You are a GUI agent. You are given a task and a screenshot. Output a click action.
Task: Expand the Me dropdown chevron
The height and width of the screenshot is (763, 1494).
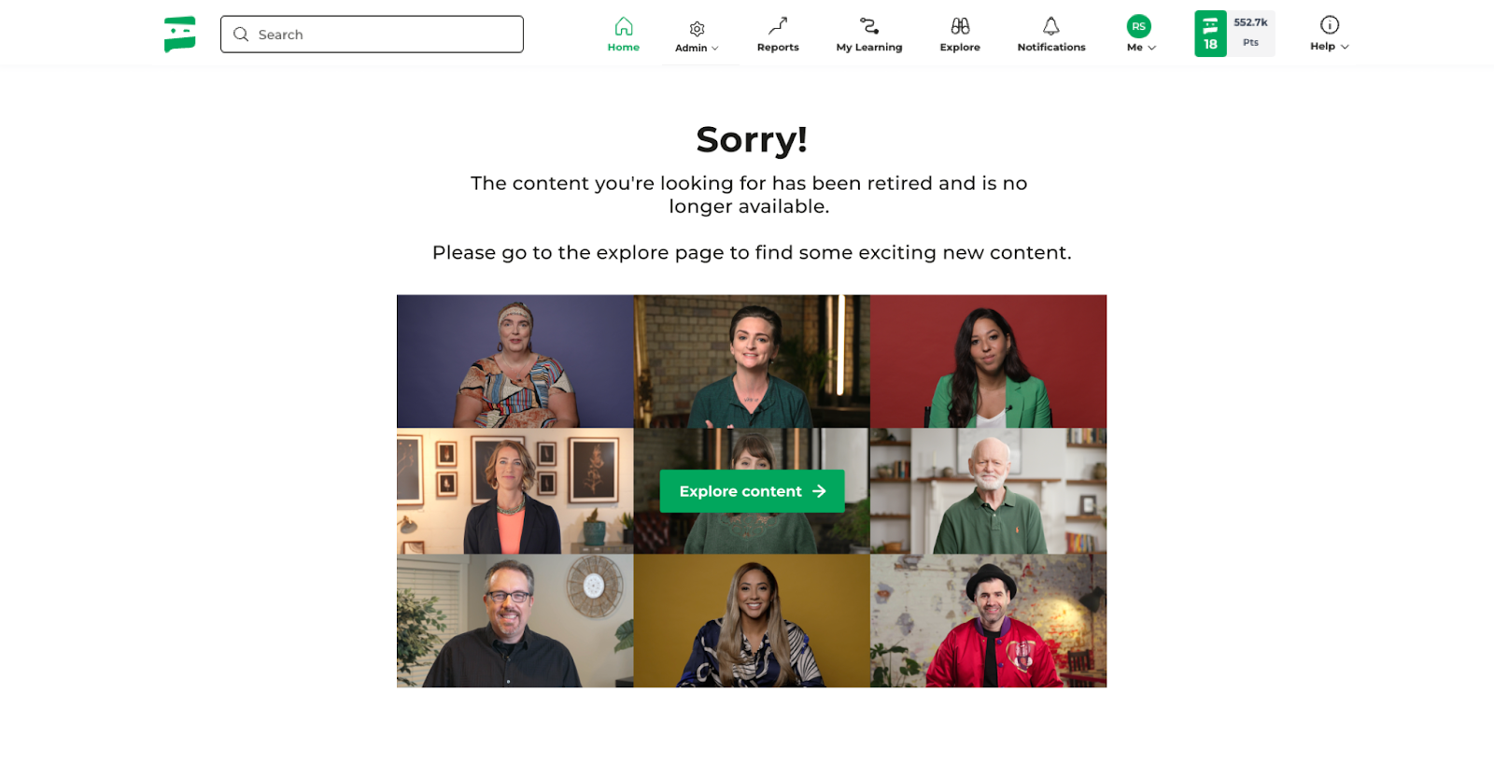point(1152,48)
